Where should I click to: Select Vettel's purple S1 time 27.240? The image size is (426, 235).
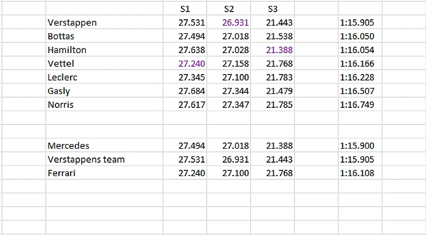[185, 63]
